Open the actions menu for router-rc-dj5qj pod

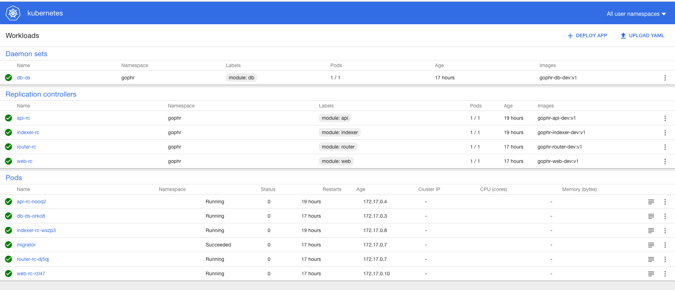coord(665,259)
